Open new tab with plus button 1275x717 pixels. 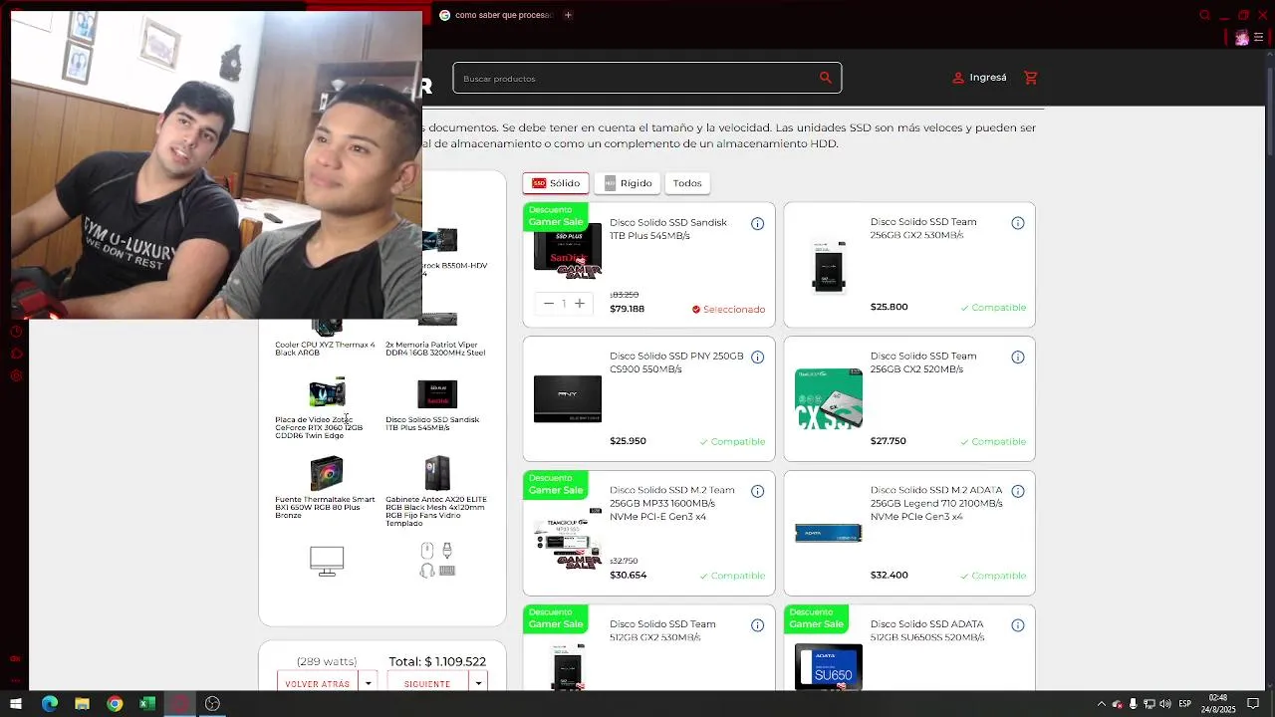(568, 15)
